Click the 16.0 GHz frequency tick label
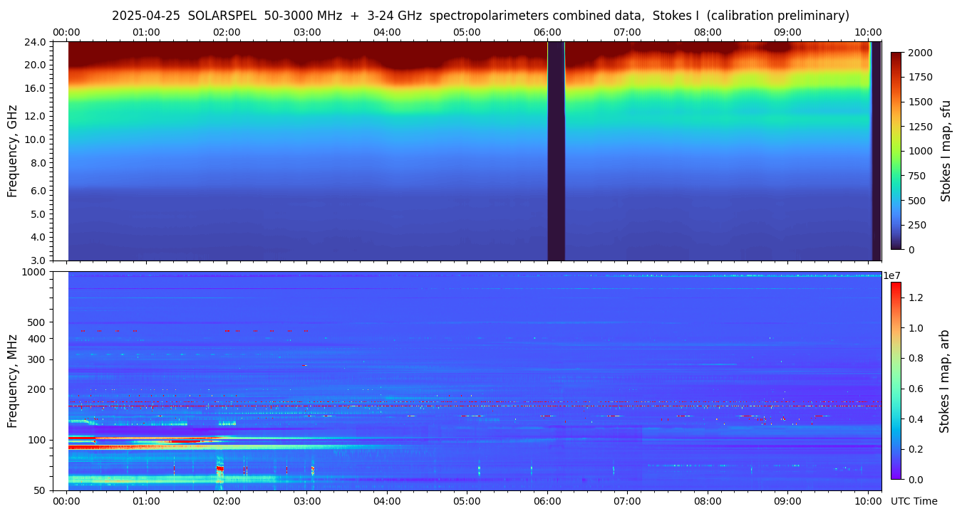The height and width of the screenshot is (516, 962). click(x=36, y=89)
